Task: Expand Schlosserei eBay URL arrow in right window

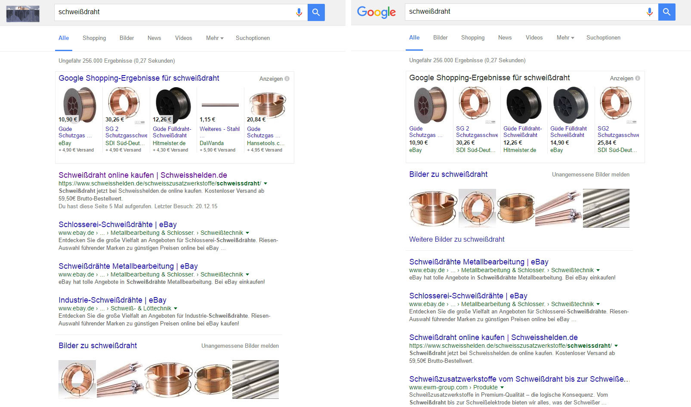Action: coord(598,304)
